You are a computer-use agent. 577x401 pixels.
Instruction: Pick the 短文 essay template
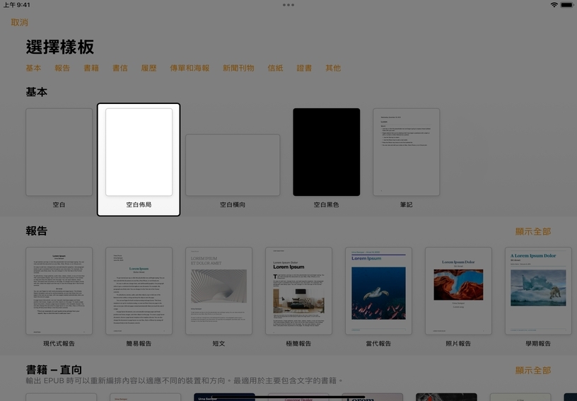[218, 291]
